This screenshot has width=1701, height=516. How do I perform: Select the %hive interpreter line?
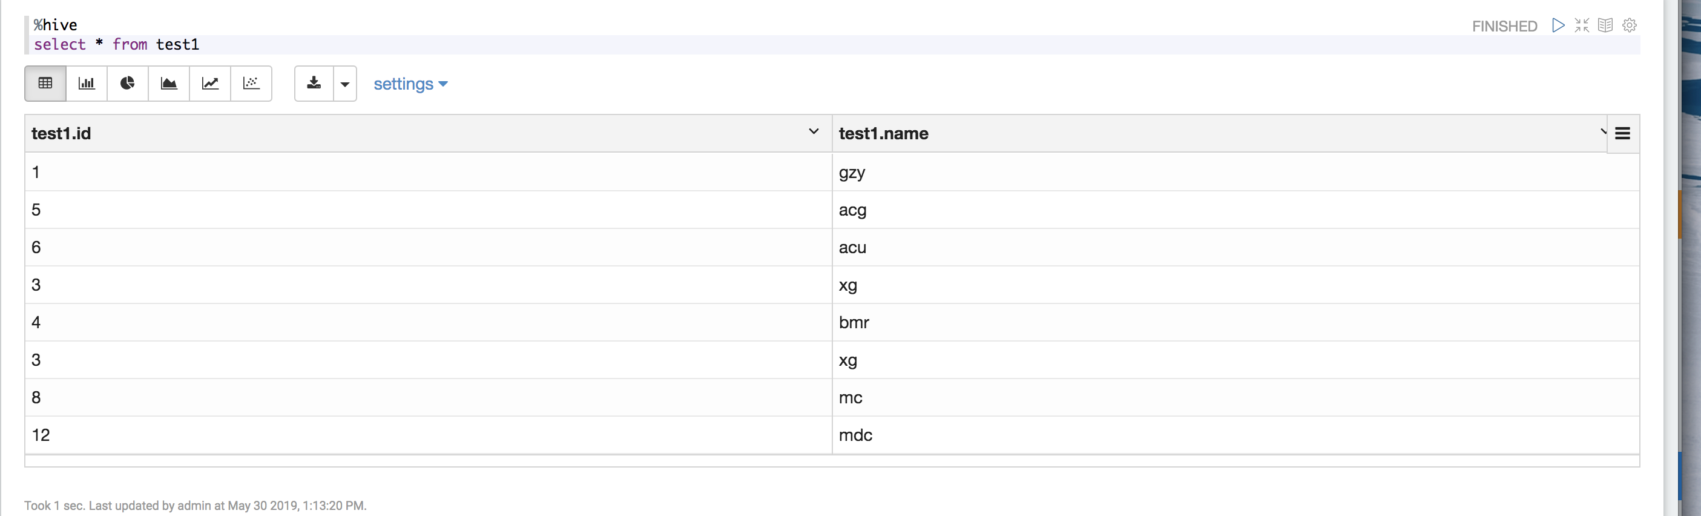click(56, 24)
